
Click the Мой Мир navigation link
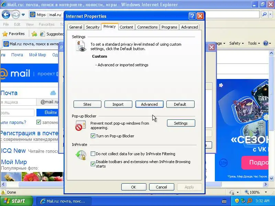[37, 55]
